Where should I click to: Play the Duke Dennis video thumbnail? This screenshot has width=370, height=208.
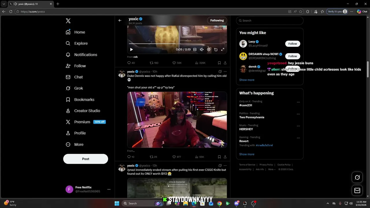[177, 120]
